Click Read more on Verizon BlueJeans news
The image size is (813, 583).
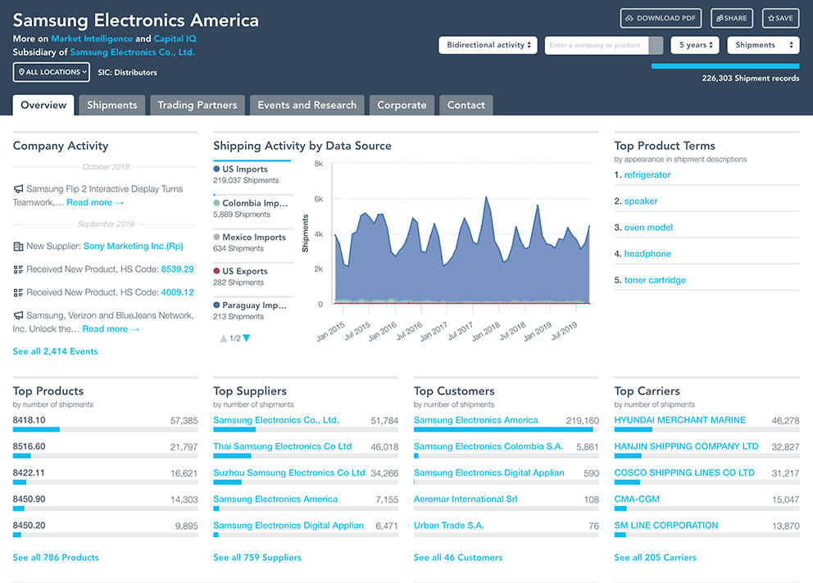click(111, 329)
